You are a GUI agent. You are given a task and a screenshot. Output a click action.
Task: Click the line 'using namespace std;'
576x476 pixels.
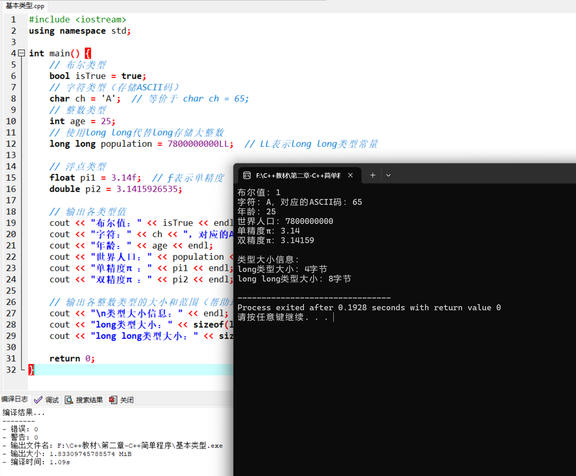coord(80,31)
